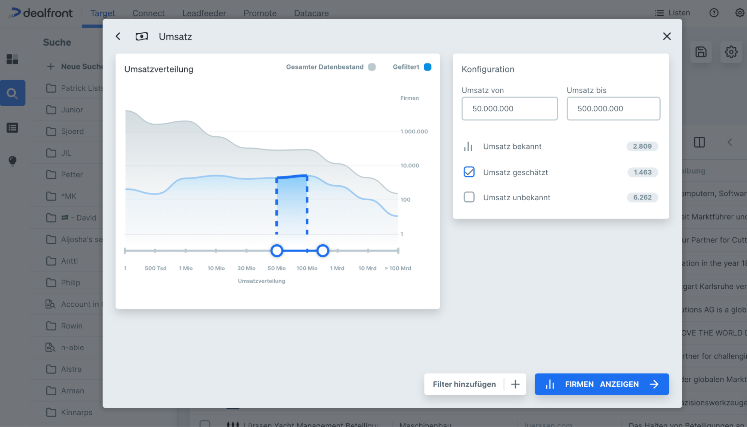Click the back arrow in the Umsatz dialog
The image size is (747, 427).
pos(118,36)
